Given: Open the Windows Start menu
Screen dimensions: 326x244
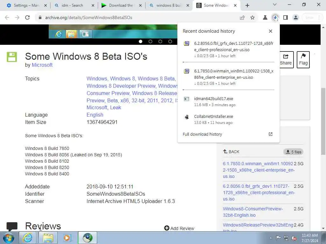Looking at the screenshot, I should [9, 238].
